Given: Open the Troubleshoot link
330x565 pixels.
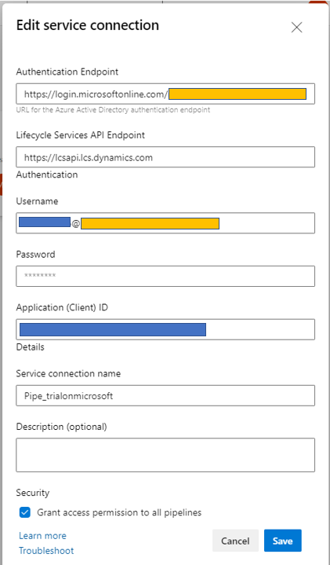Looking at the screenshot, I should coord(46,551).
